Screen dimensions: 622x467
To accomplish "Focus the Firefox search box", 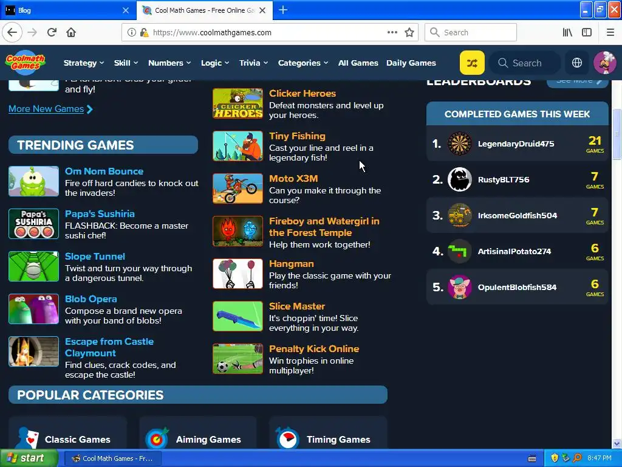I will pyautogui.click(x=471, y=32).
